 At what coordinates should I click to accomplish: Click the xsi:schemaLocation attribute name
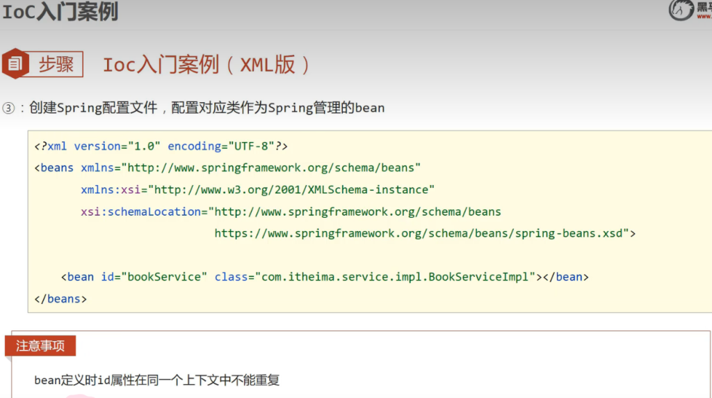pos(140,212)
